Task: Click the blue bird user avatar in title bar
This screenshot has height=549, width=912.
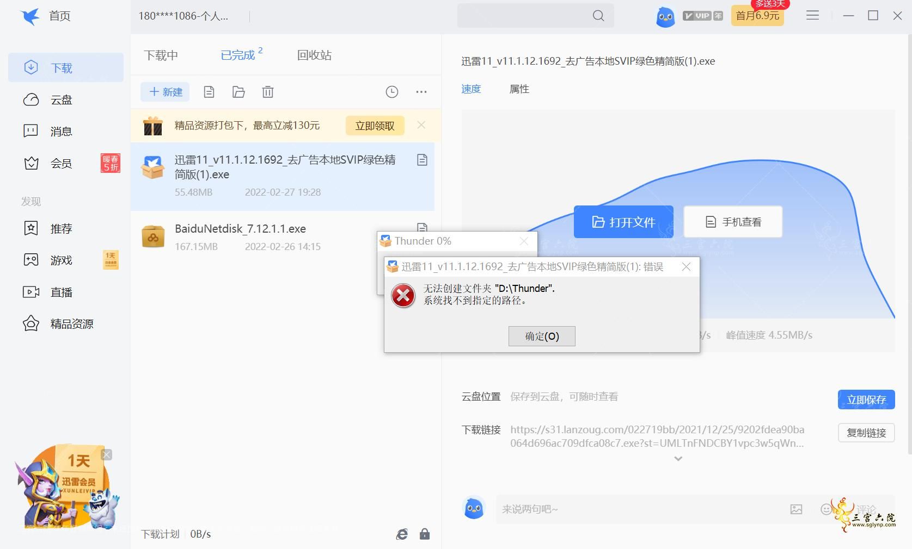Action: tap(665, 16)
